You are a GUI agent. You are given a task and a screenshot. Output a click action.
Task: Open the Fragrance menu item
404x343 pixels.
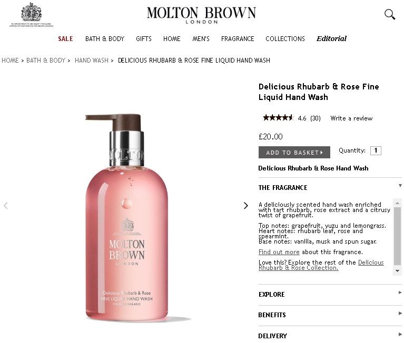click(238, 39)
